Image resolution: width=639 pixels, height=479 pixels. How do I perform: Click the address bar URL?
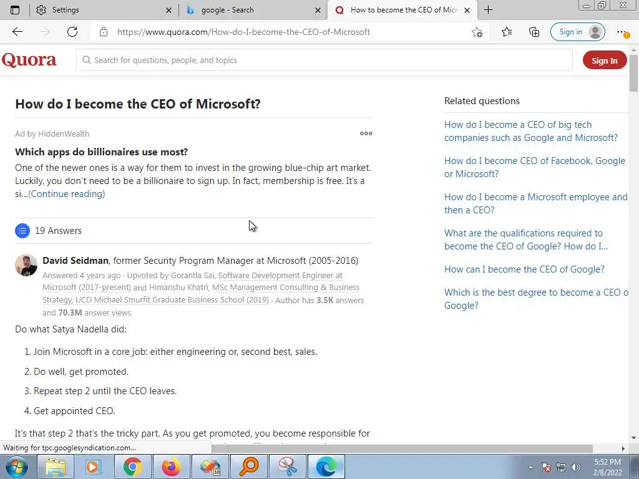click(244, 32)
